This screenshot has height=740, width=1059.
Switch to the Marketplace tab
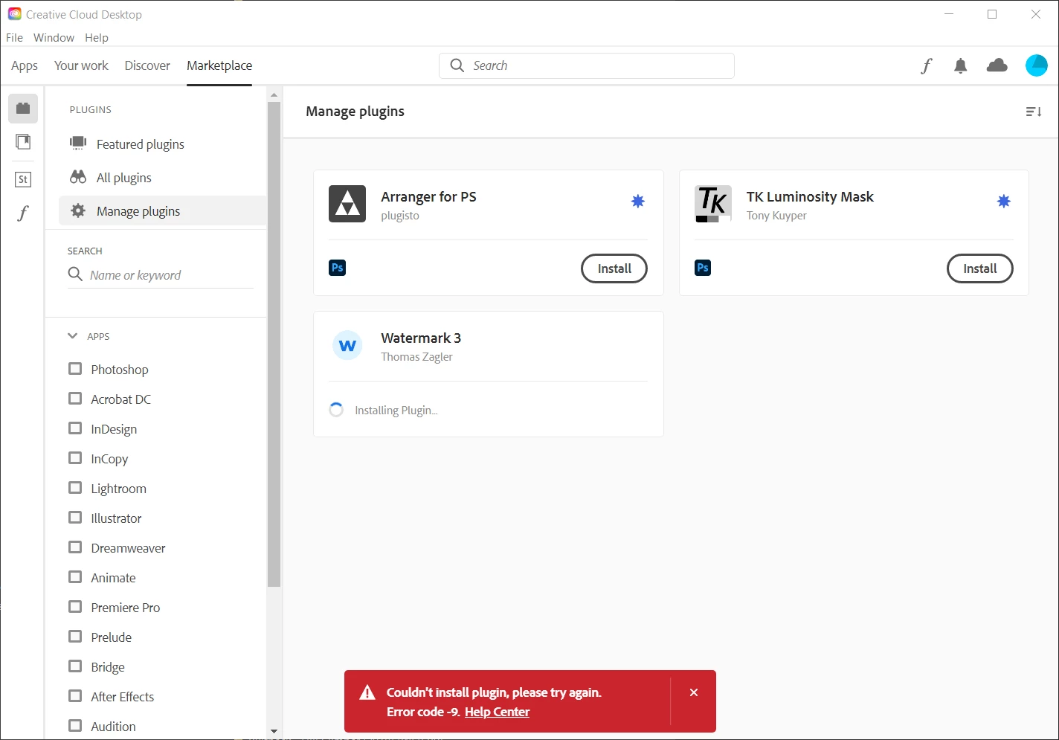(x=219, y=65)
